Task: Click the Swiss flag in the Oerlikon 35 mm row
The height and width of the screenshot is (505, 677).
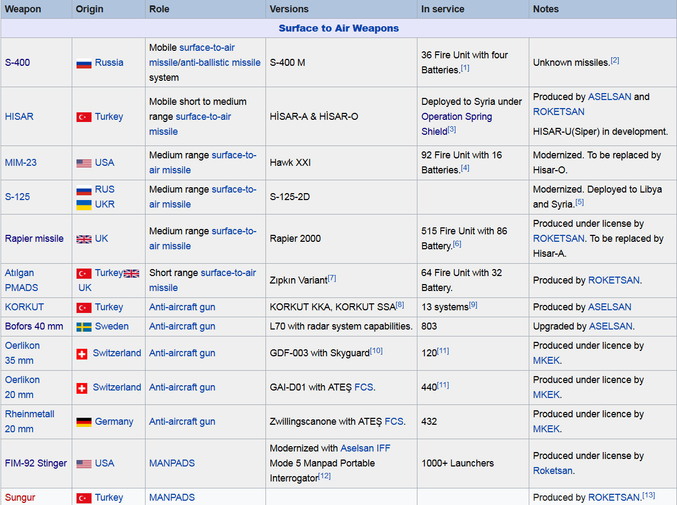Action: tap(82, 354)
